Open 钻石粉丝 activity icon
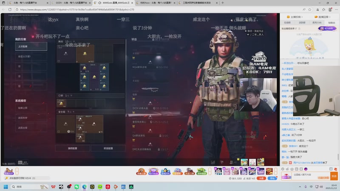Viewport: 340px width, 191px height. tap(153, 171)
